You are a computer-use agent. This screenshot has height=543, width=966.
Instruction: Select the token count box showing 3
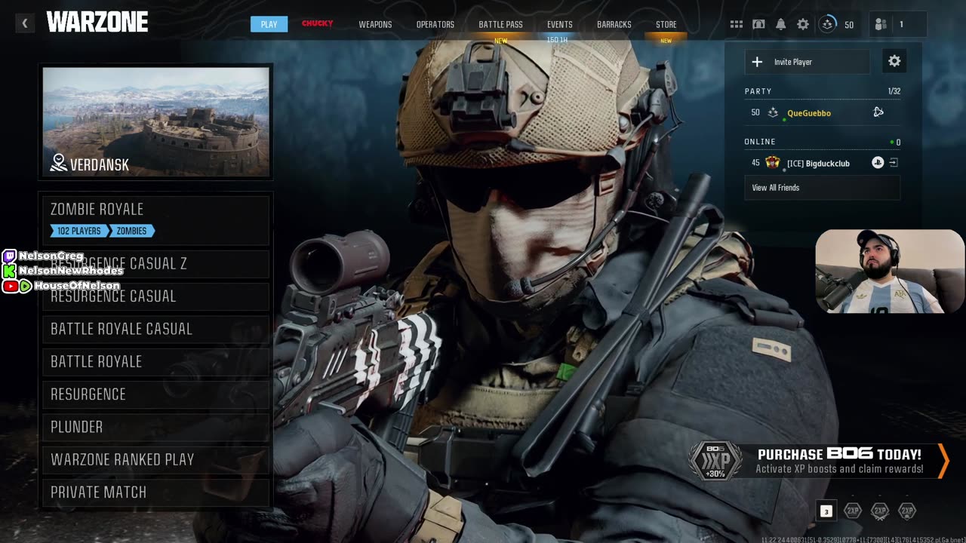pyautogui.click(x=826, y=511)
